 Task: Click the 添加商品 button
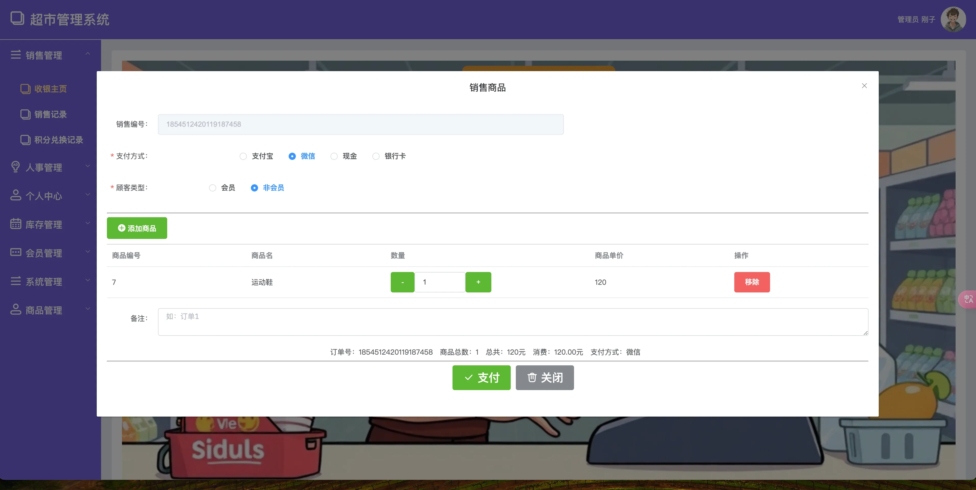137,228
